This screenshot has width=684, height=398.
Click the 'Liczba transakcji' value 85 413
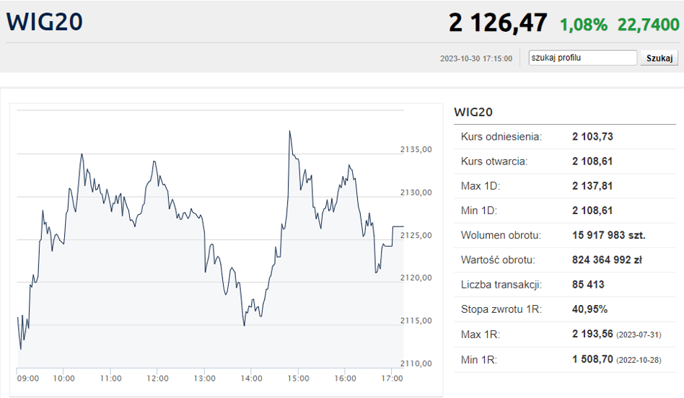588,285
